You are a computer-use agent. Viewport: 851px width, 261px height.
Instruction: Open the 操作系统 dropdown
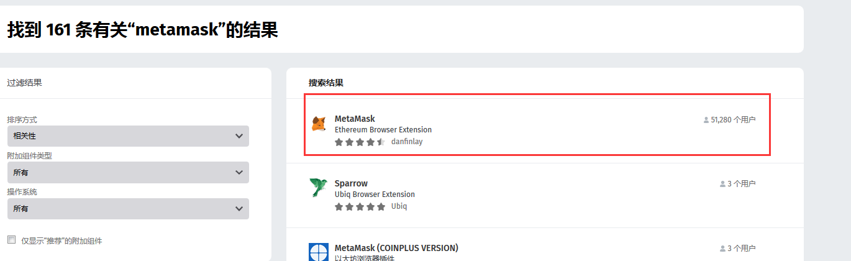point(128,209)
